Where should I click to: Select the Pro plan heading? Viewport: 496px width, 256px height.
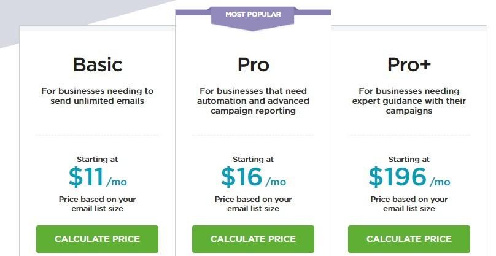click(x=253, y=64)
